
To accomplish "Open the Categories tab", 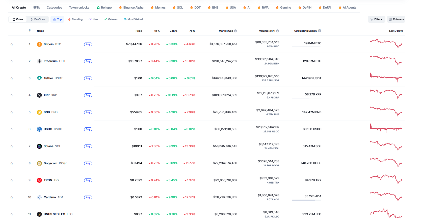I will tap(54, 8).
